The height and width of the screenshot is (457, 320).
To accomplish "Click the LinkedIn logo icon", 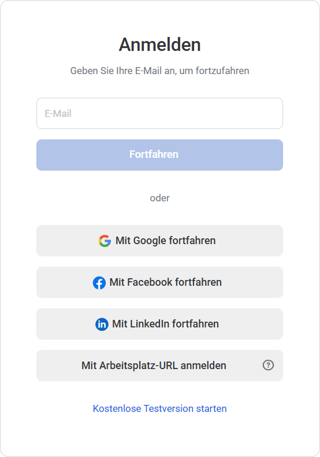I will pos(102,324).
